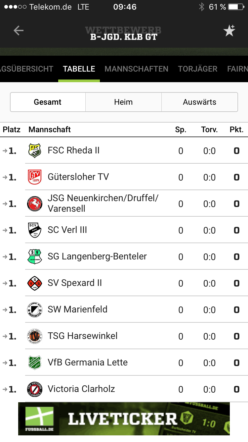Tap the SG Langenberg-Benteler club crest
This screenshot has width=248, height=442.
pyautogui.click(x=34, y=257)
